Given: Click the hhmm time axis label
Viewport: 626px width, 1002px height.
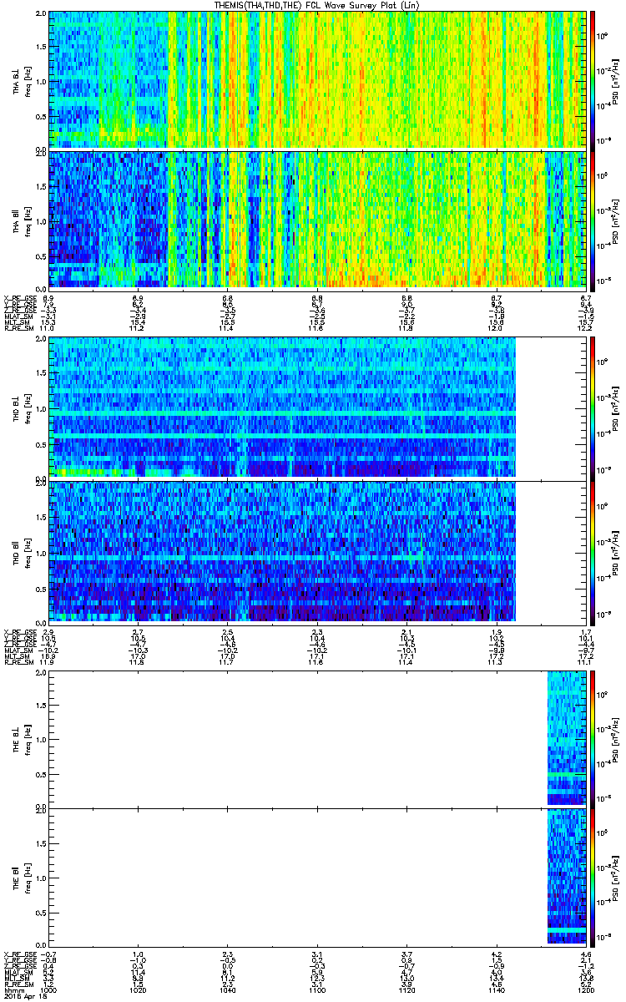Looking at the screenshot, I should [14, 990].
